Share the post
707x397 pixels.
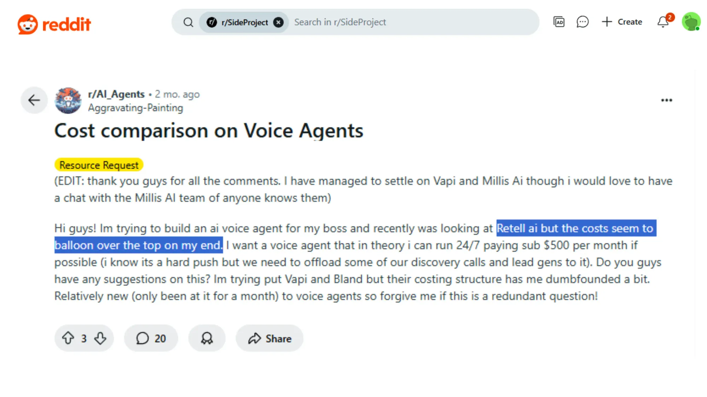tap(269, 338)
